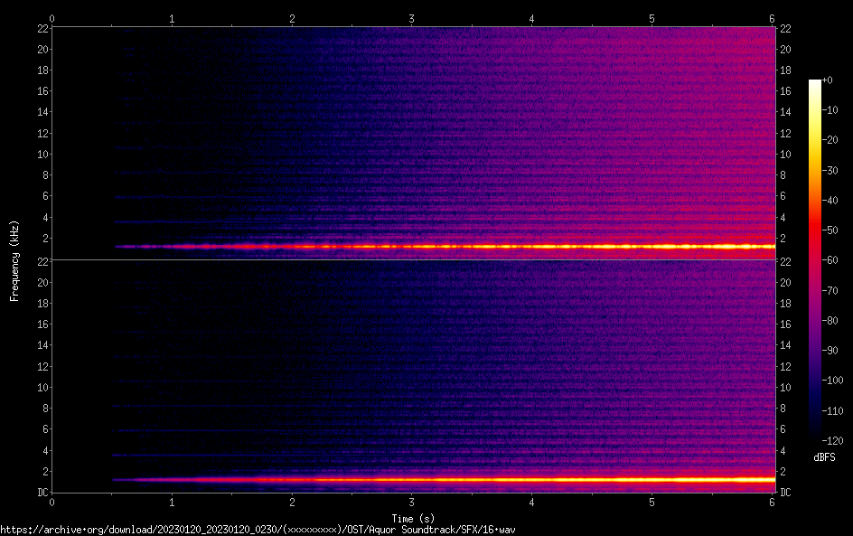Click the 2 label on the top time axis
Screen dimensions: 853x536
pos(292,18)
